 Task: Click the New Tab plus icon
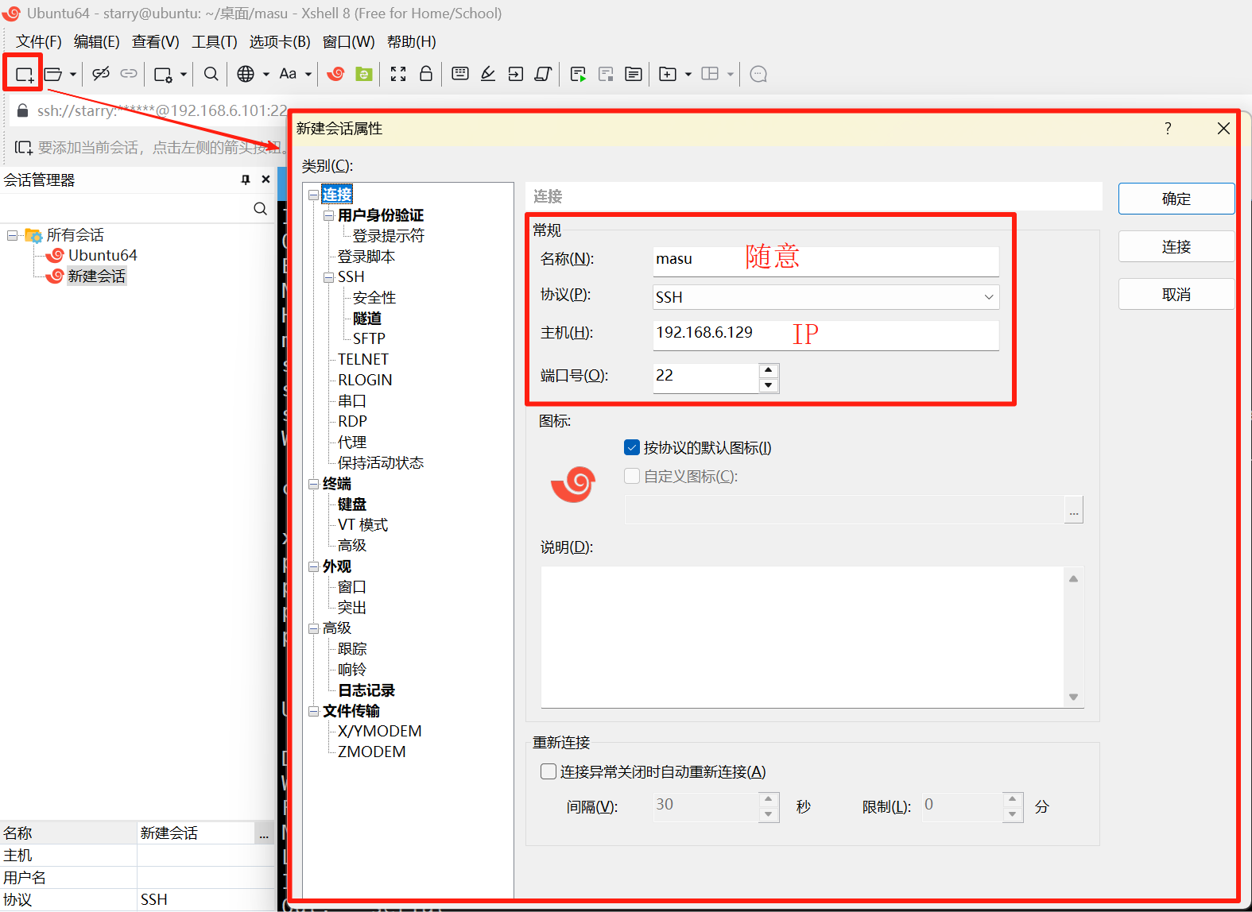point(668,74)
